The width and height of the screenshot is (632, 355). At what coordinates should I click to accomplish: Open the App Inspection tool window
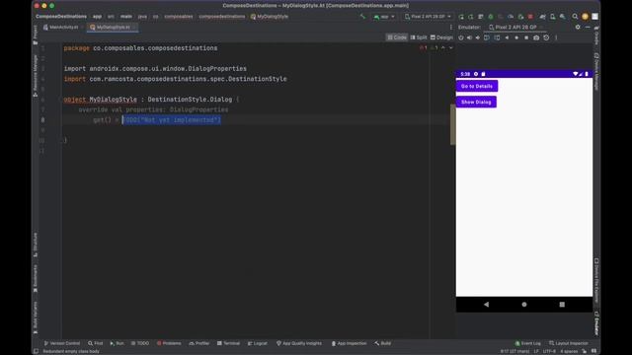tap(349, 343)
